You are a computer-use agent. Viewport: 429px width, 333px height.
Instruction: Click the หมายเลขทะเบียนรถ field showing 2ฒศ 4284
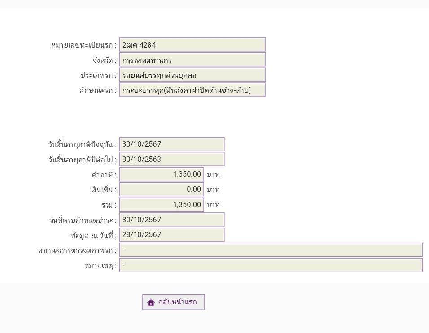(x=192, y=45)
